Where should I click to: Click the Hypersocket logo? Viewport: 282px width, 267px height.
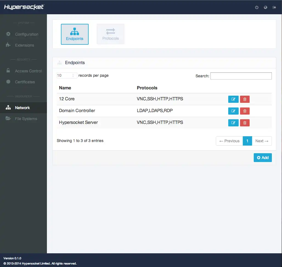tap(24, 7)
